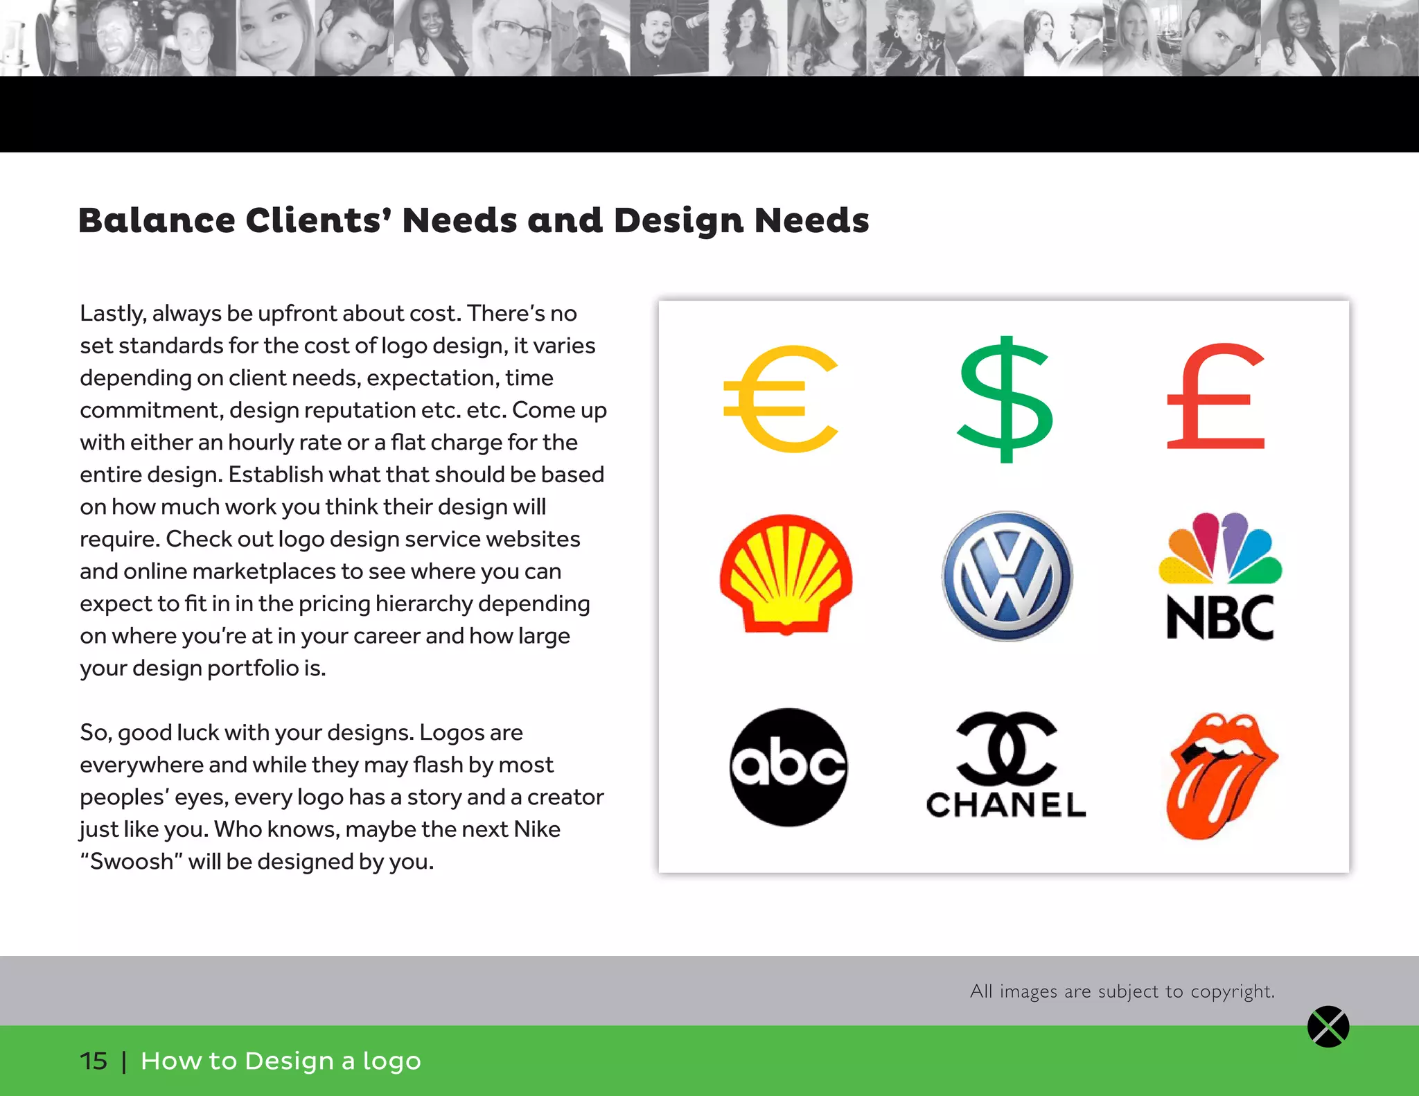Select the Chanel logo
This screenshot has width=1419, height=1096.
tap(1006, 765)
